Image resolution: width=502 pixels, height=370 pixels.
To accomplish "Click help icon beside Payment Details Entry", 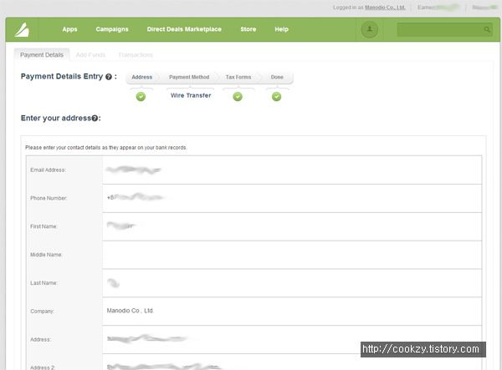I will click(x=109, y=77).
